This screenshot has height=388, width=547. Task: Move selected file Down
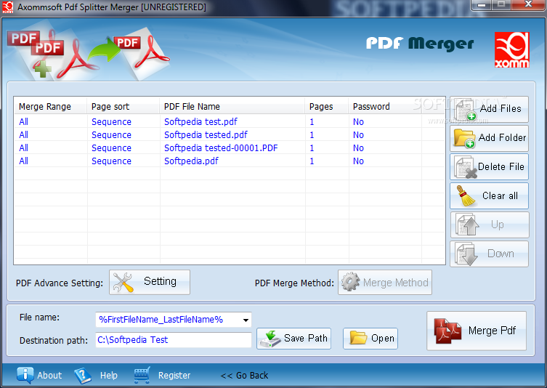pyautogui.click(x=489, y=254)
